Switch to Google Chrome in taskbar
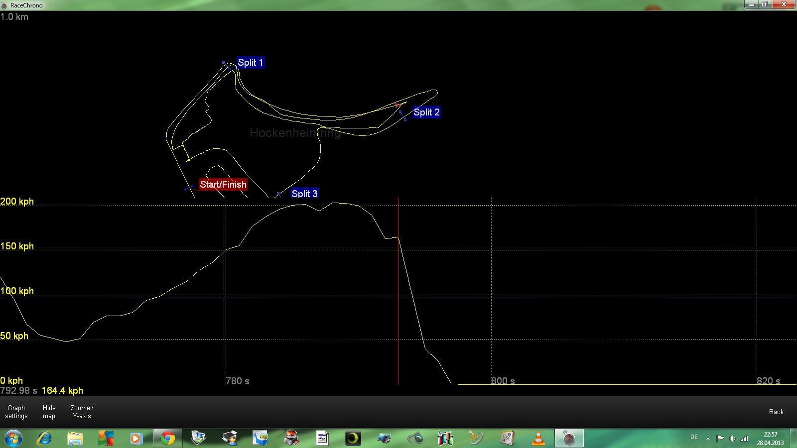The width and height of the screenshot is (797, 448). click(168, 439)
